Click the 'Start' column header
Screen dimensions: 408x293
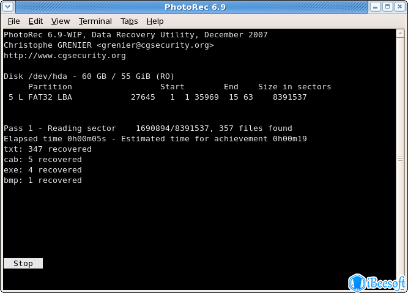pyautogui.click(x=172, y=87)
